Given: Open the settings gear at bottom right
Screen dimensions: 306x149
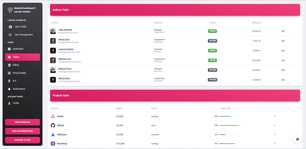Looking at the screenshot, I should coord(298,139).
